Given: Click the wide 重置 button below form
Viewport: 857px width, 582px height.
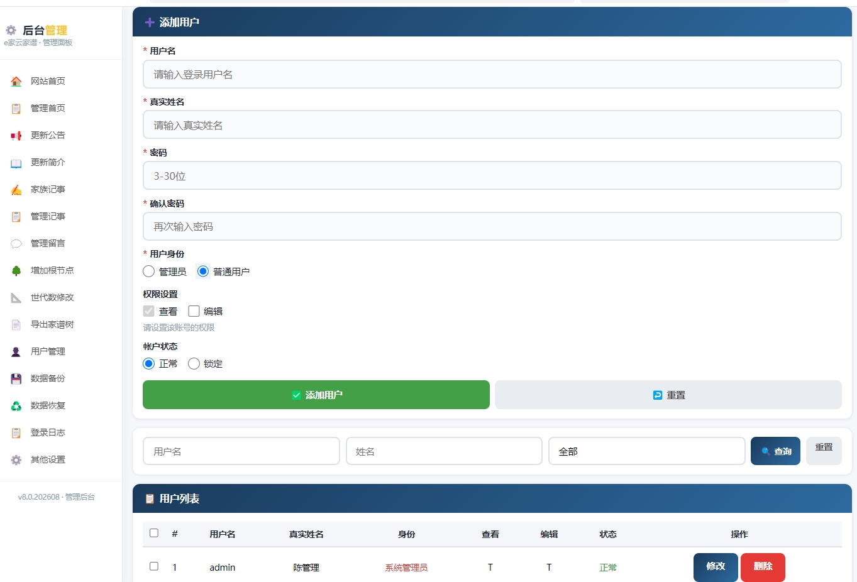Looking at the screenshot, I should tap(668, 395).
